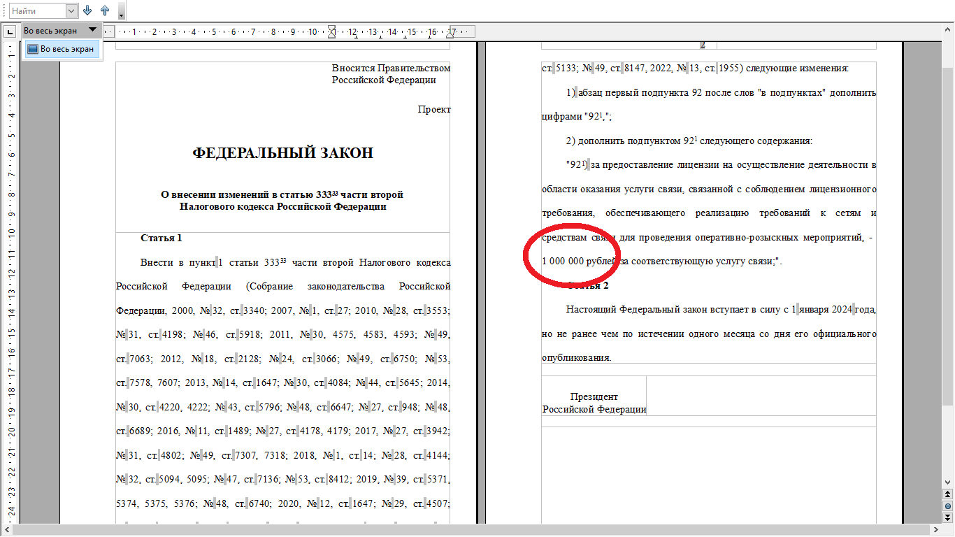This screenshot has width=955, height=537.
Task: Click the Full Screen monitor icon
Action: click(x=32, y=49)
